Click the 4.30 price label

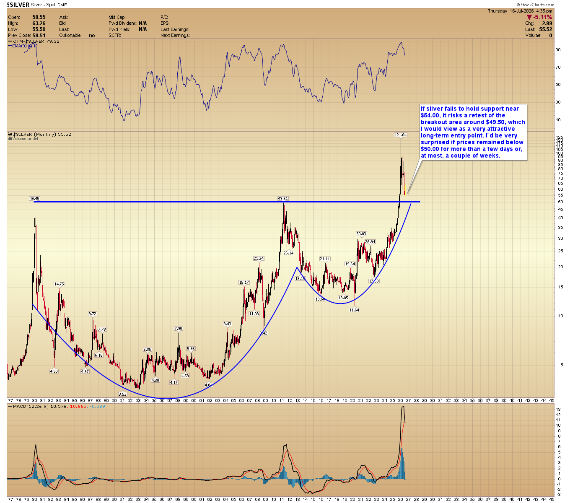pos(155,381)
